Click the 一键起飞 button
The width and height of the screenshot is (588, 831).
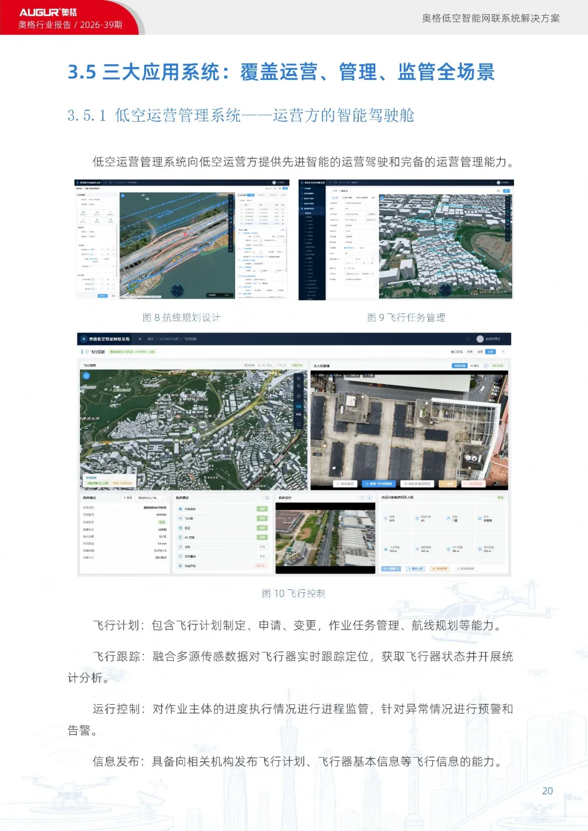[391, 569]
